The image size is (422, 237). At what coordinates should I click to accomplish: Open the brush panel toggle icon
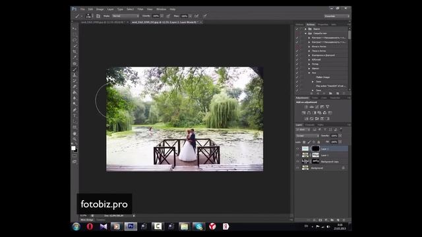tap(98, 16)
